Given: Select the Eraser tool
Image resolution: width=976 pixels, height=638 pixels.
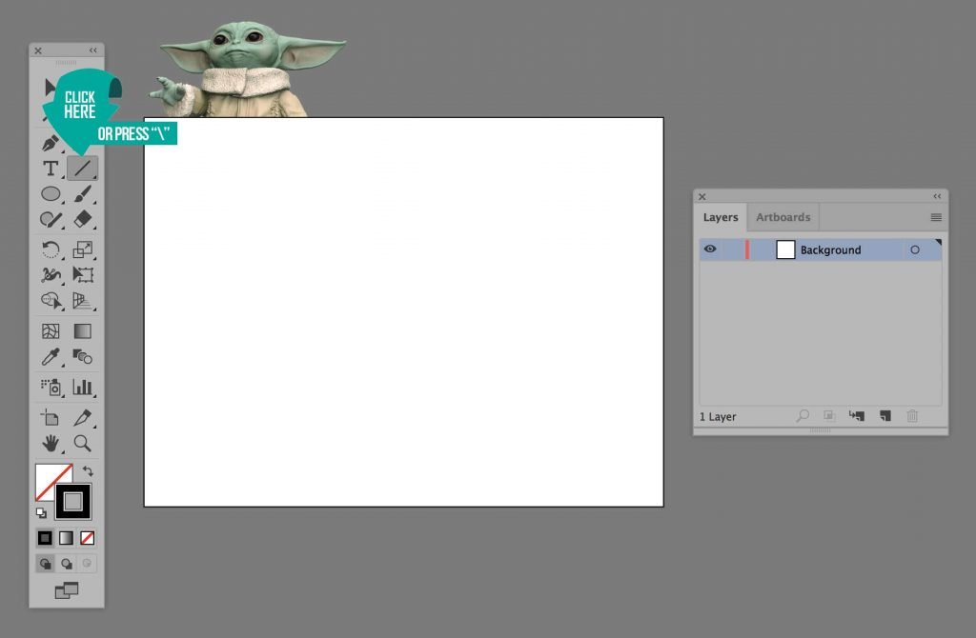Looking at the screenshot, I should [x=82, y=219].
